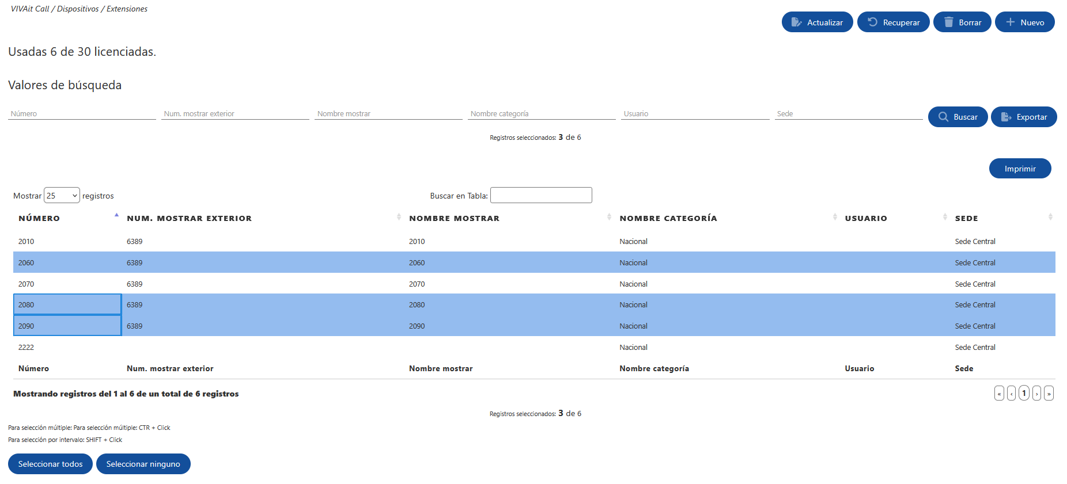Click Seleccionar ninguno button
The height and width of the screenshot is (484, 1067).
tap(143, 464)
